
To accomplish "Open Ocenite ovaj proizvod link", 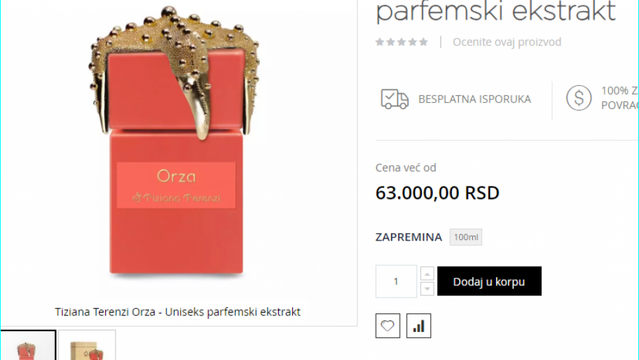I will pos(507,42).
